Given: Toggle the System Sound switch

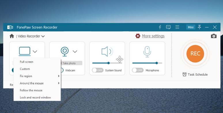Looking at the screenshot, I should tap(98, 70).
